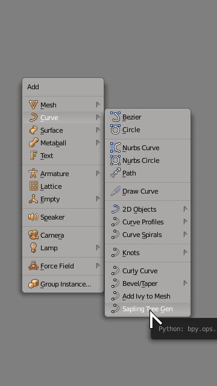
Task: Click the 2D Objects icon
Action: point(115,209)
